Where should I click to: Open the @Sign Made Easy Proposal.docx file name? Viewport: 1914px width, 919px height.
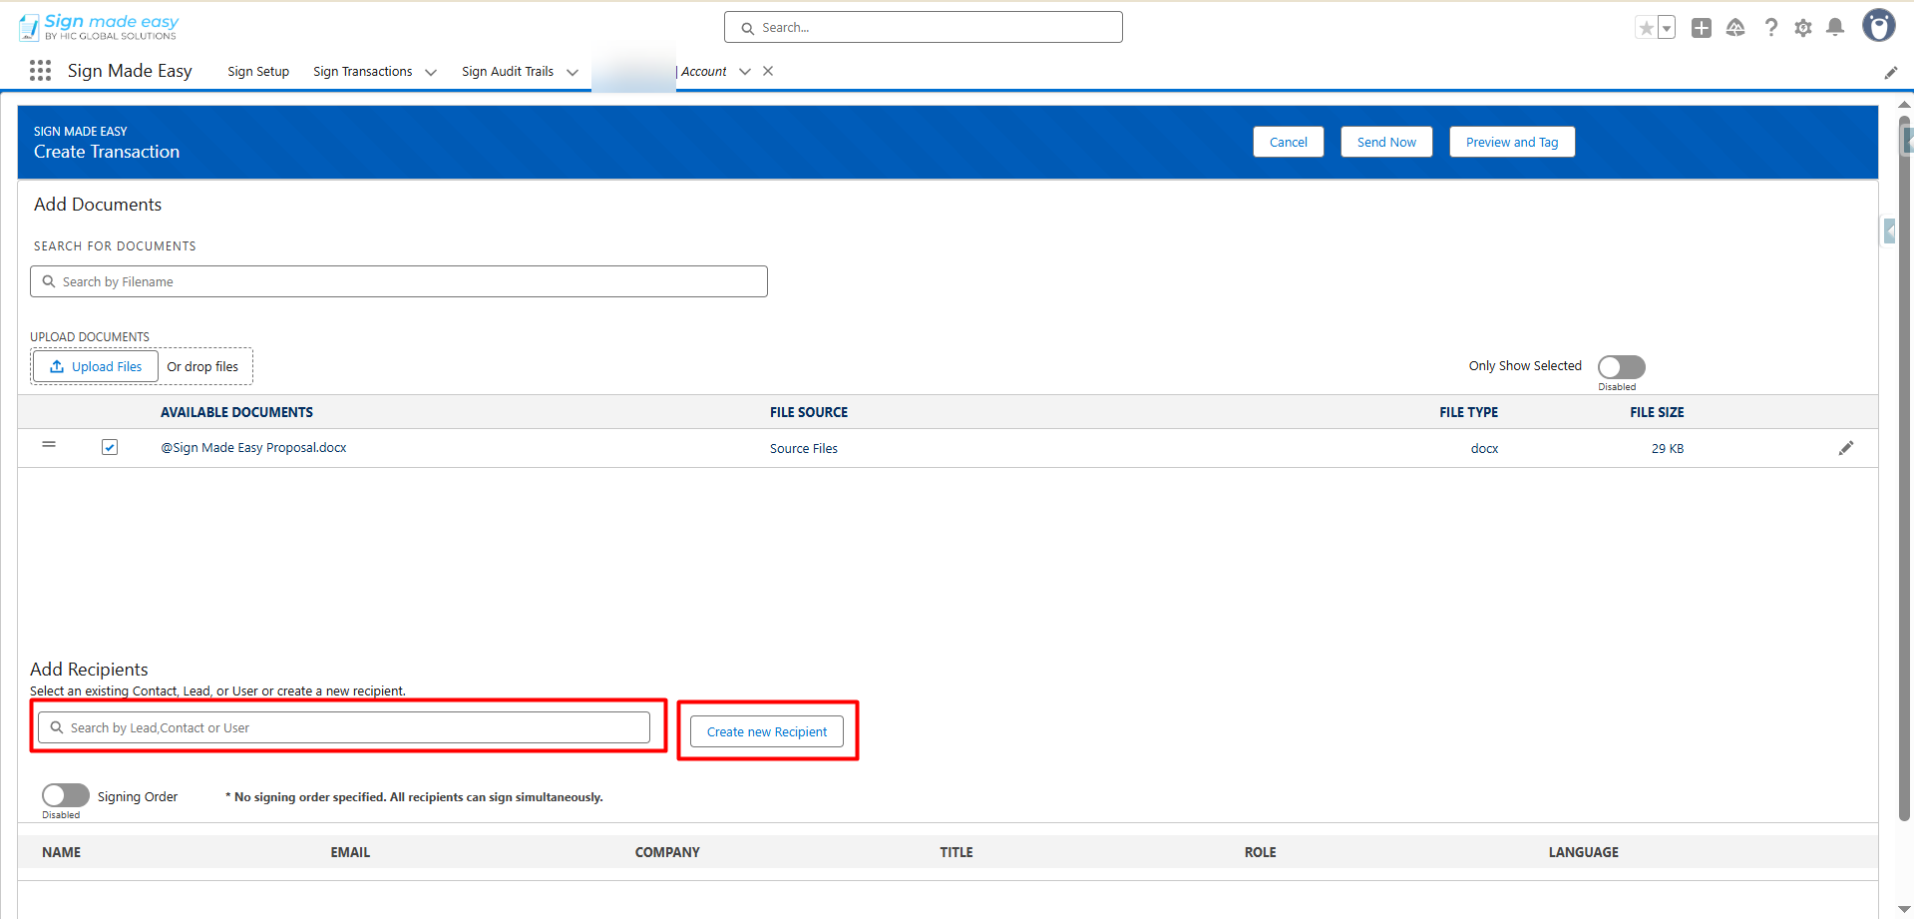click(254, 448)
